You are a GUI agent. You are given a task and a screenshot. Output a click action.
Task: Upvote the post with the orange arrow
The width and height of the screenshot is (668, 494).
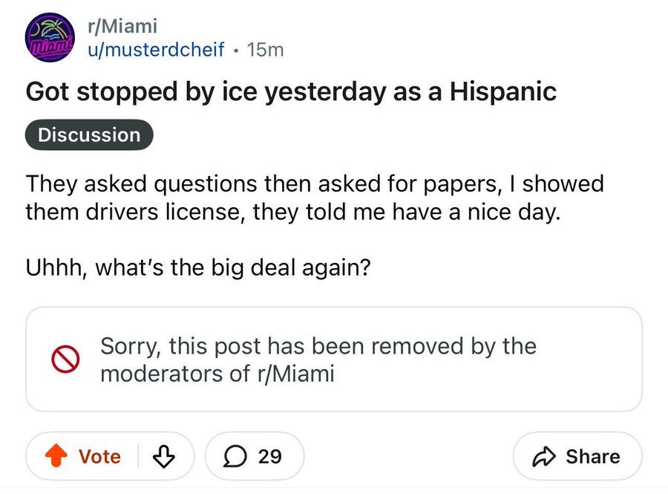click(x=56, y=456)
